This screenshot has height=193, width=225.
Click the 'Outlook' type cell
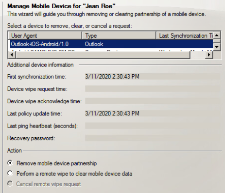pos(94,44)
